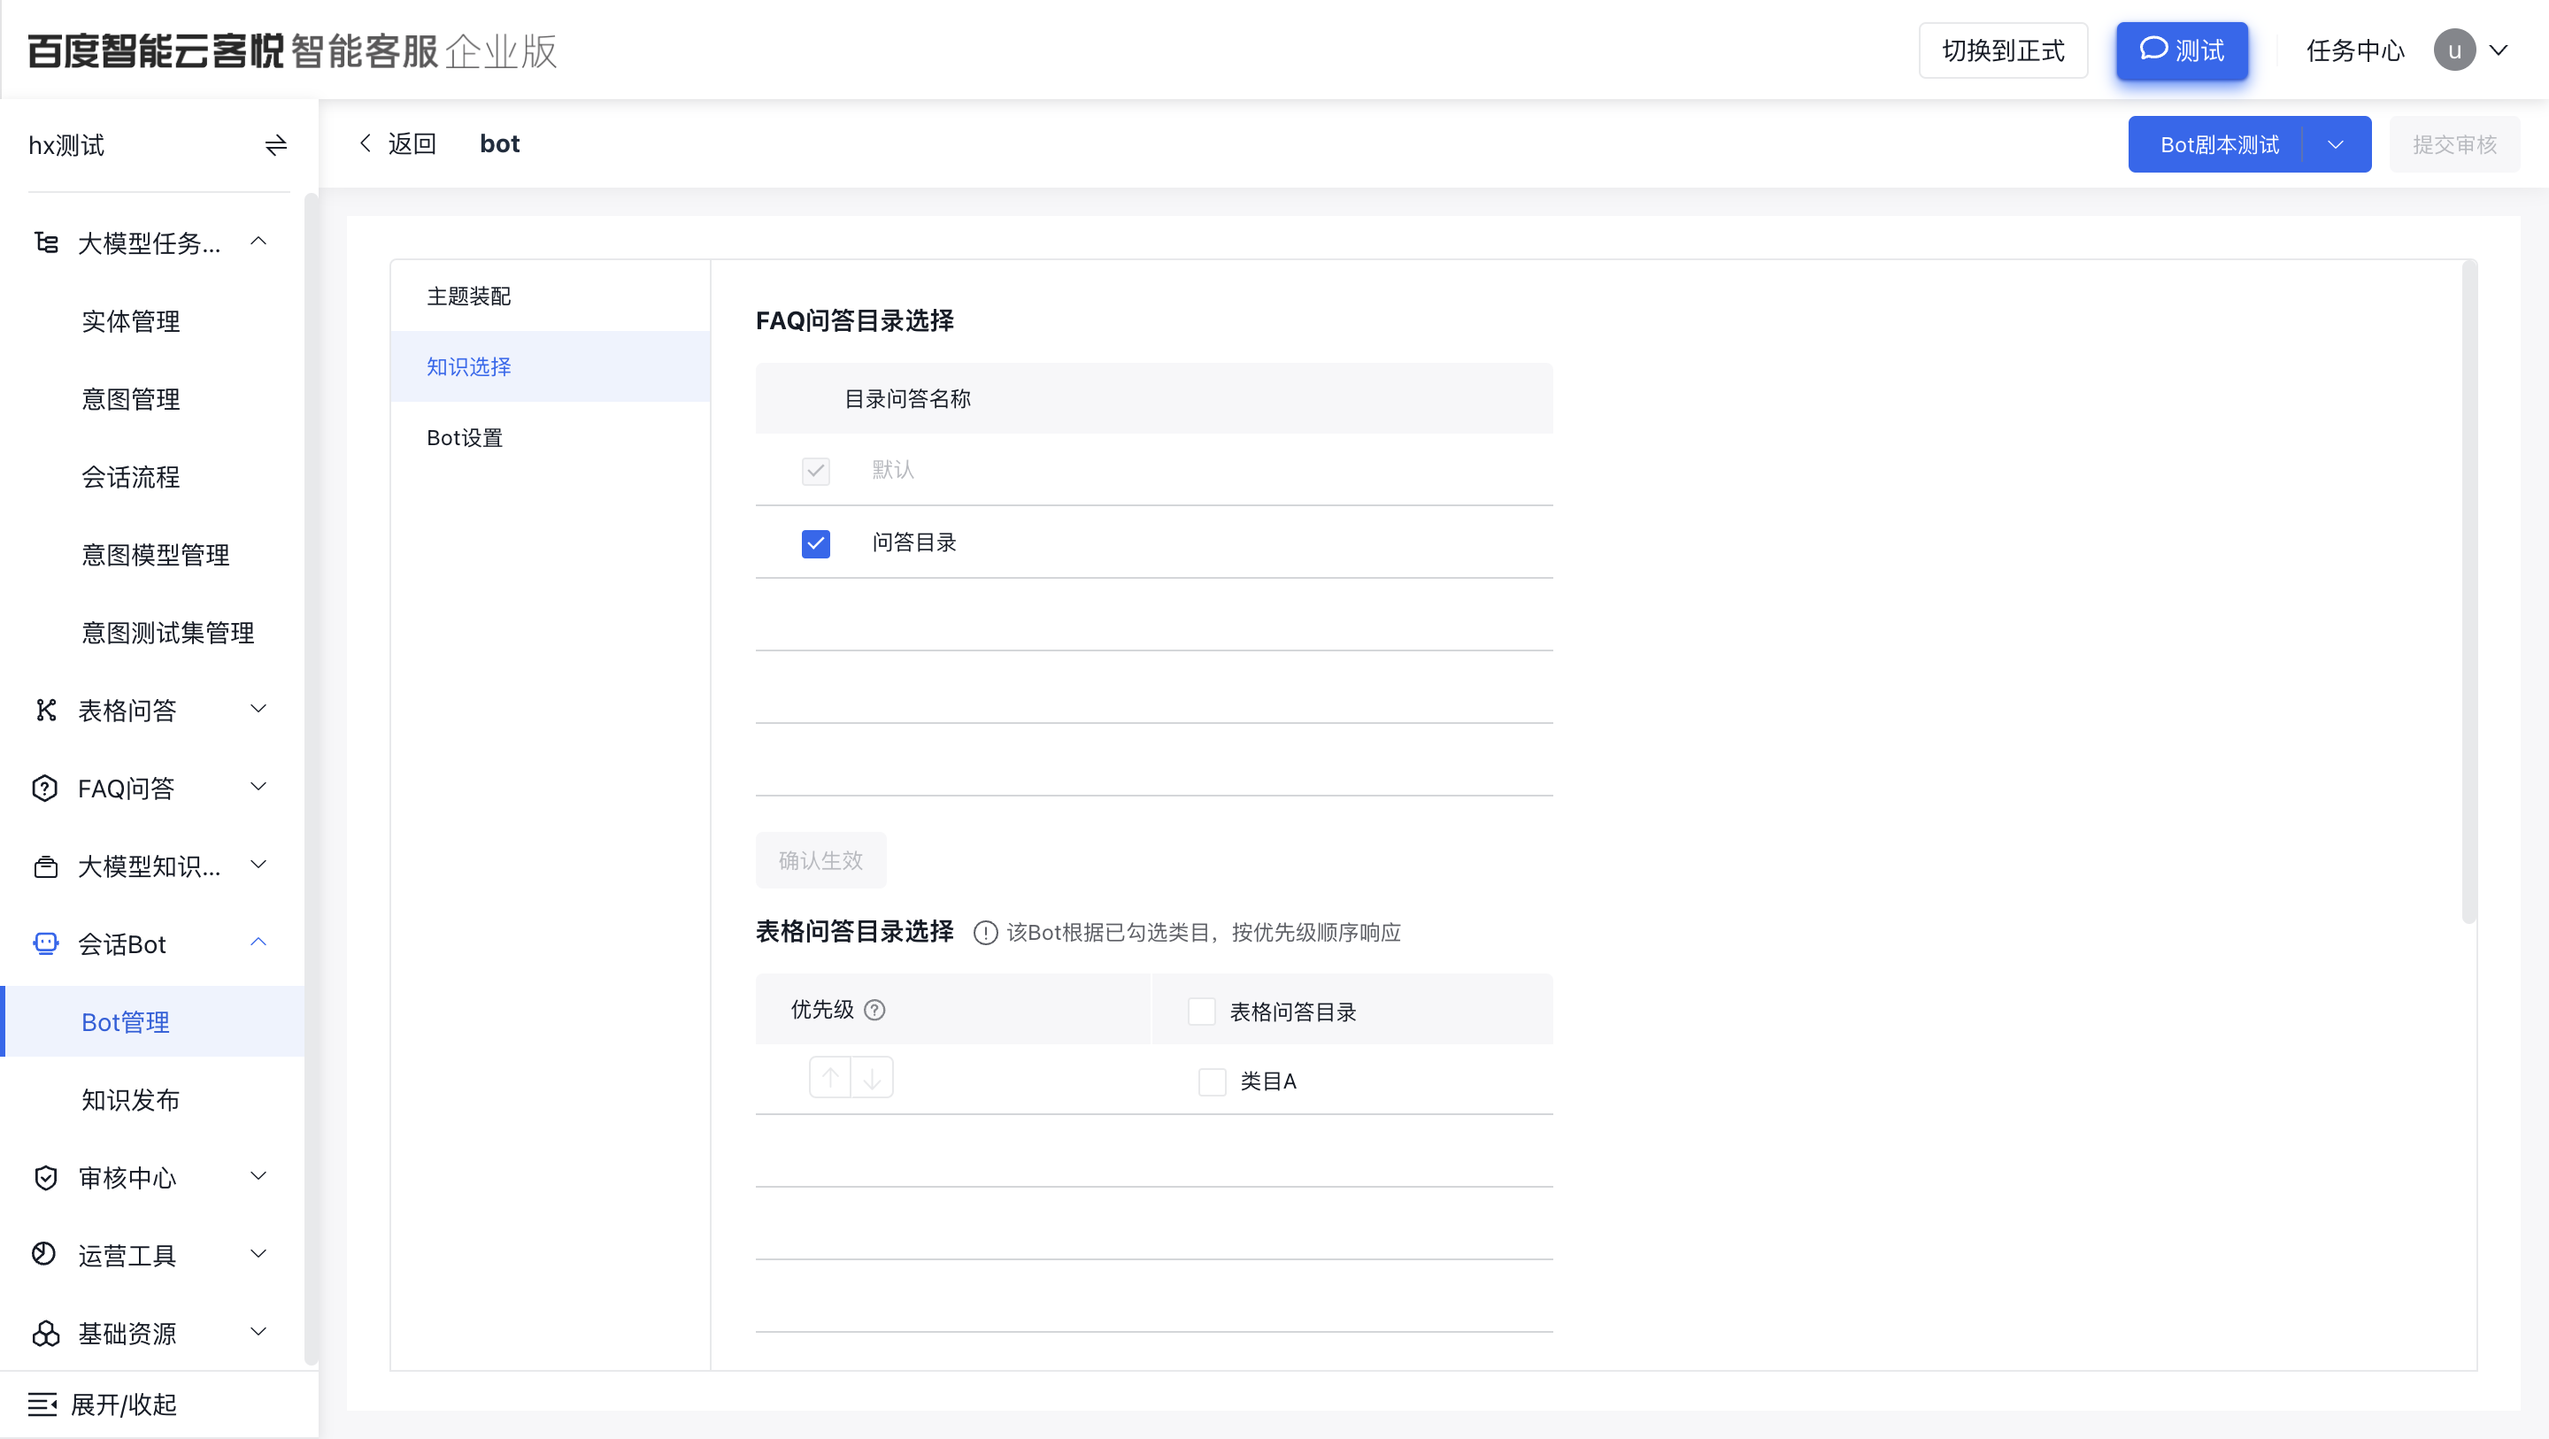Image resolution: width=2549 pixels, height=1439 pixels.
Task: Move 类目A priority down
Action: pyautogui.click(x=872, y=1077)
